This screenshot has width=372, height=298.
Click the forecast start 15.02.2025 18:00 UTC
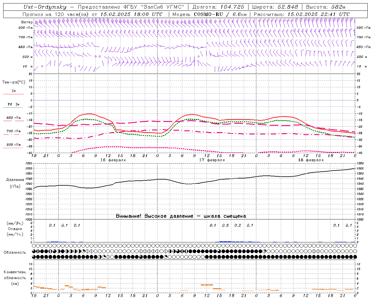(131, 14)
